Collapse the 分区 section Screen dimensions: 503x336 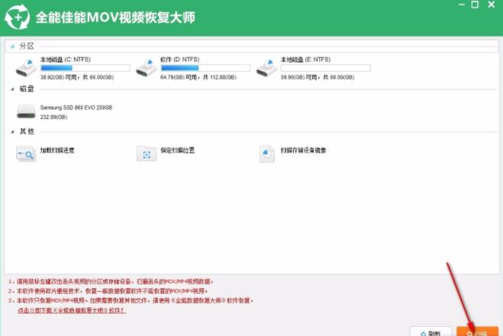[11, 46]
